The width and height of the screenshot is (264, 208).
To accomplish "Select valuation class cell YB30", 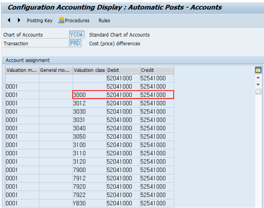I will [90, 203].
